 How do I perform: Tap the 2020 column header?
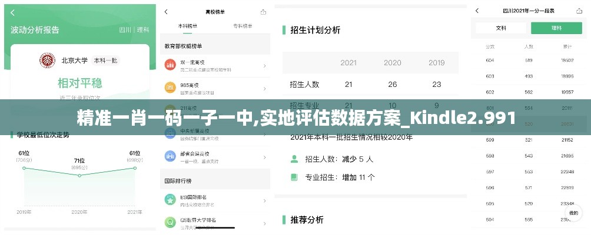(x=393, y=63)
